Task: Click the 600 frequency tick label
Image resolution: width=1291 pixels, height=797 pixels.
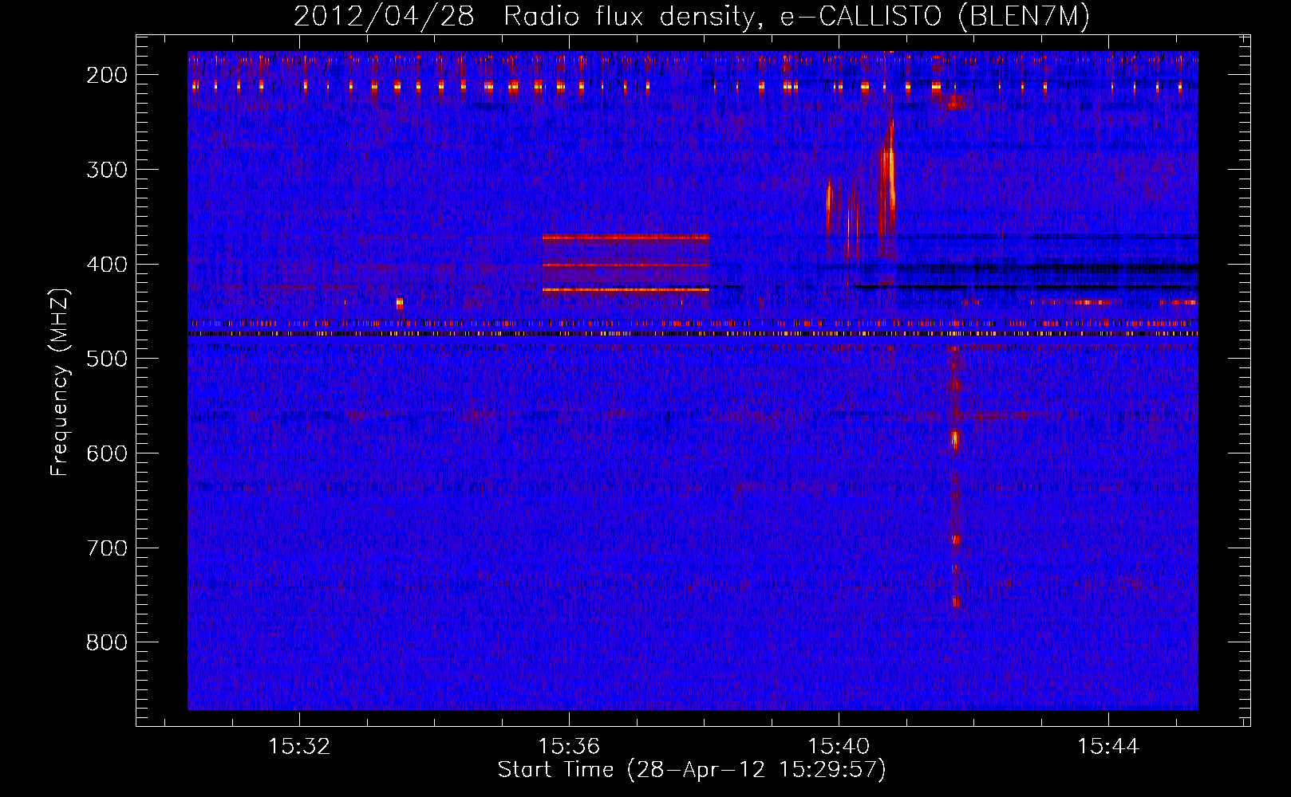Action: [x=107, y=453]
